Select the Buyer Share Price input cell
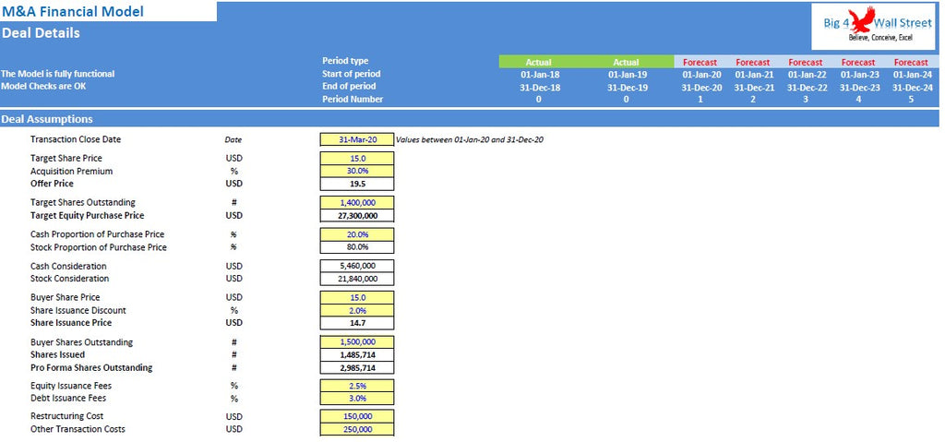The width and height of the screenshot is (945, 442). pyautogui.click(x=356, y=298)
